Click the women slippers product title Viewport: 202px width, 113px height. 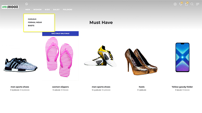pyautogui.click(x=60, y=87)
